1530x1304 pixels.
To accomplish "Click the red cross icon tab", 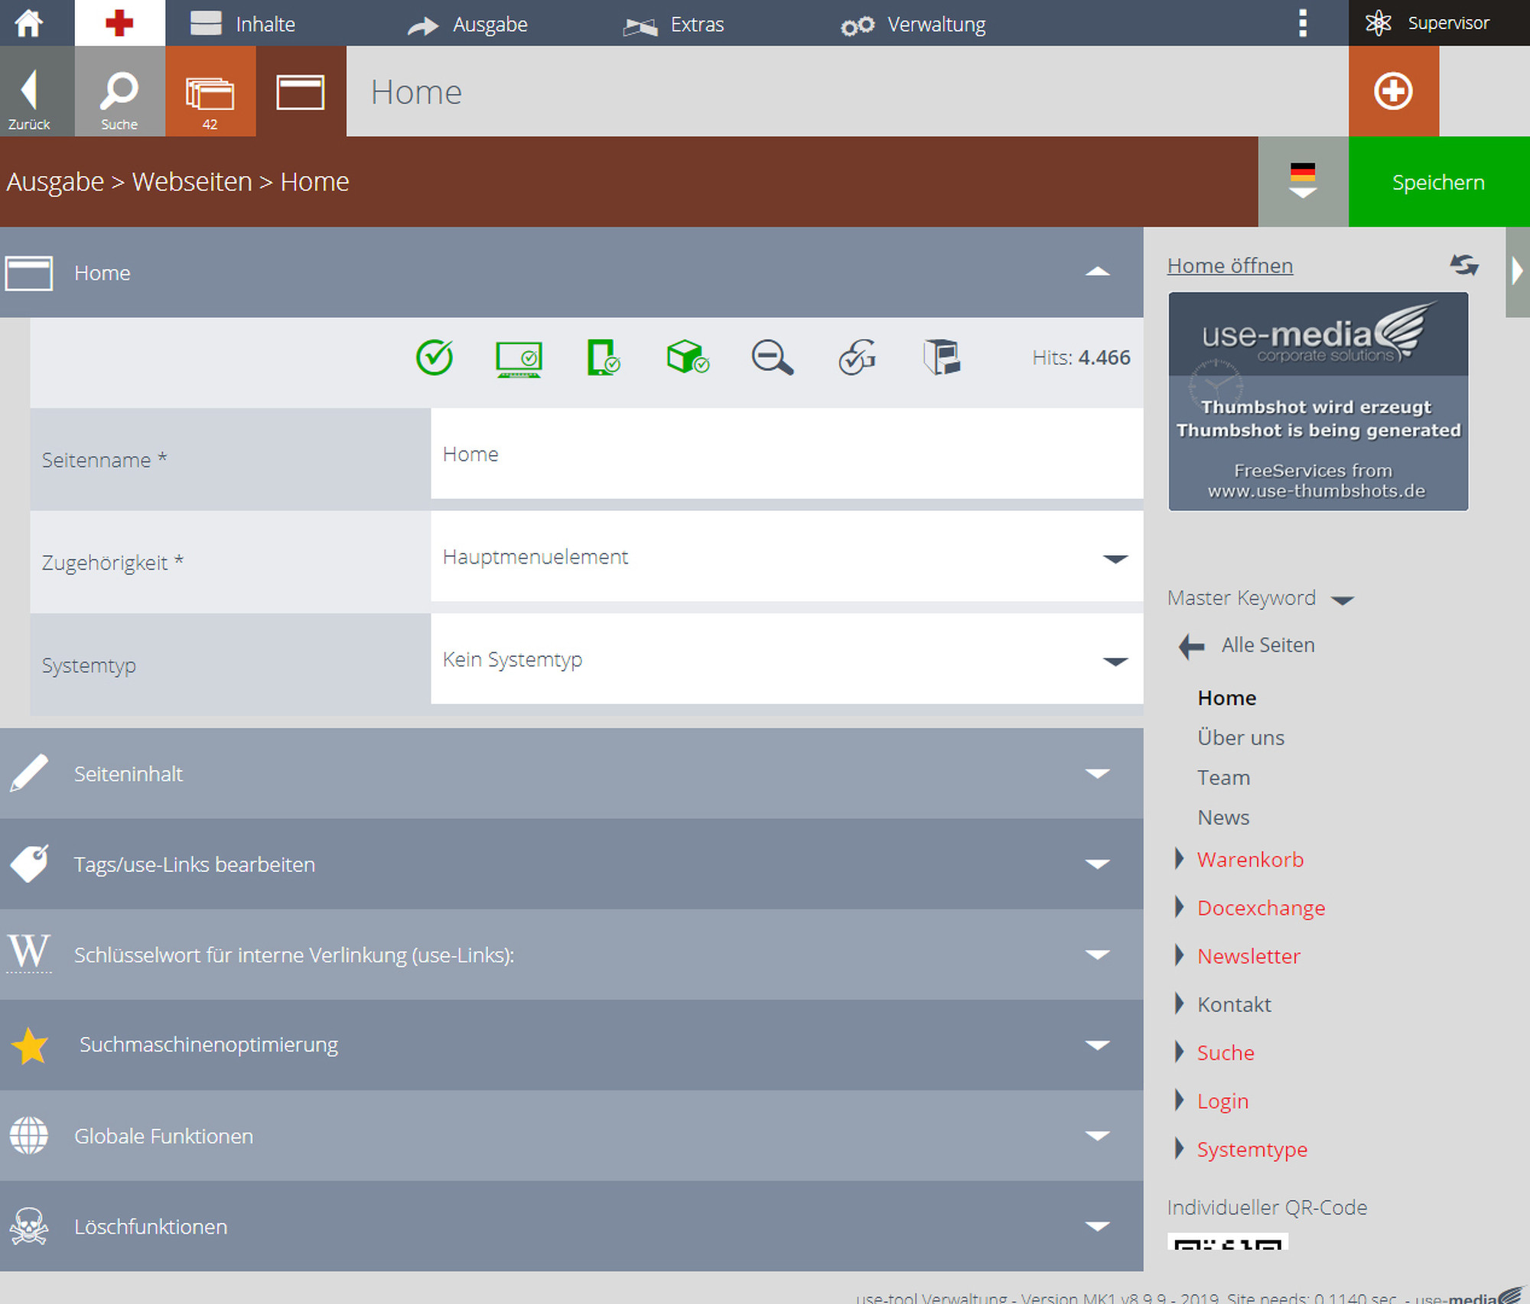I will pyautogui.click(x=119, y=23).
